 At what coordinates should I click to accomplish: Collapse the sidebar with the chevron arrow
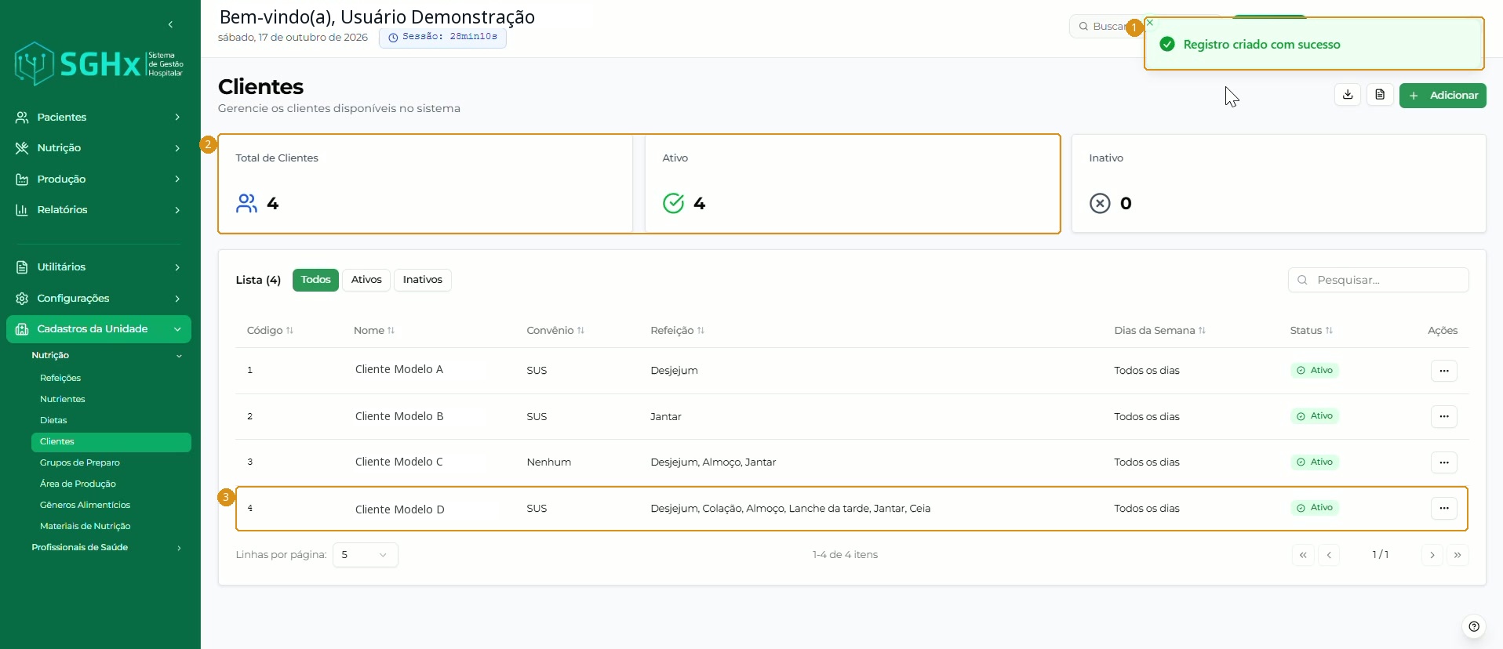coord(170,25)
